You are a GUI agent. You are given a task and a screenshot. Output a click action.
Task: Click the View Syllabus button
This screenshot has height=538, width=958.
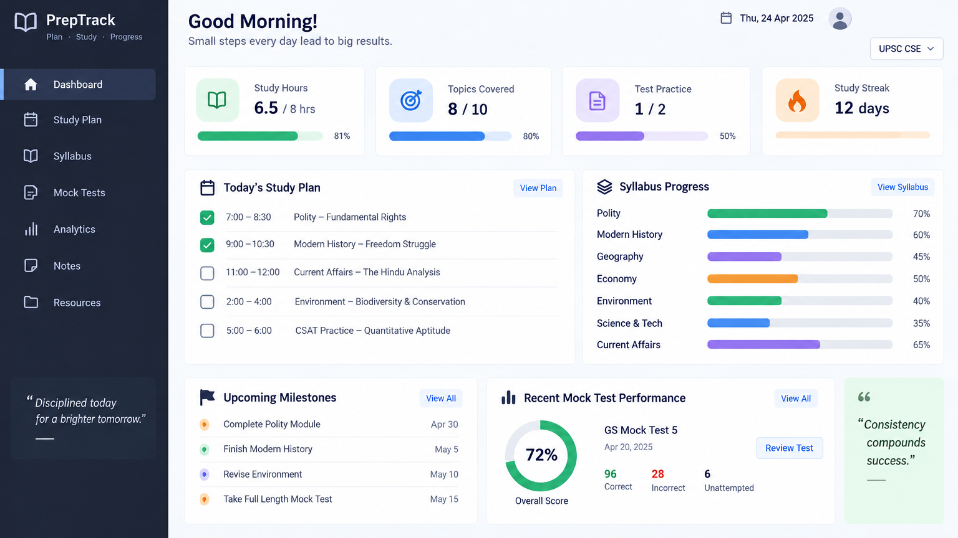pos(902,187)
